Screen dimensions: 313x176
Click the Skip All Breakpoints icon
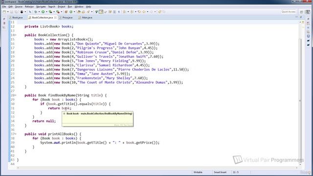[30, 12]
